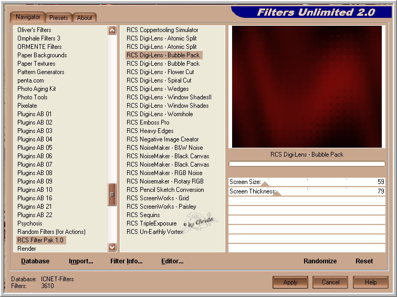The image size is (397, 297).
Task: Select Oliver's Filters category
Action: click(34, 30)
